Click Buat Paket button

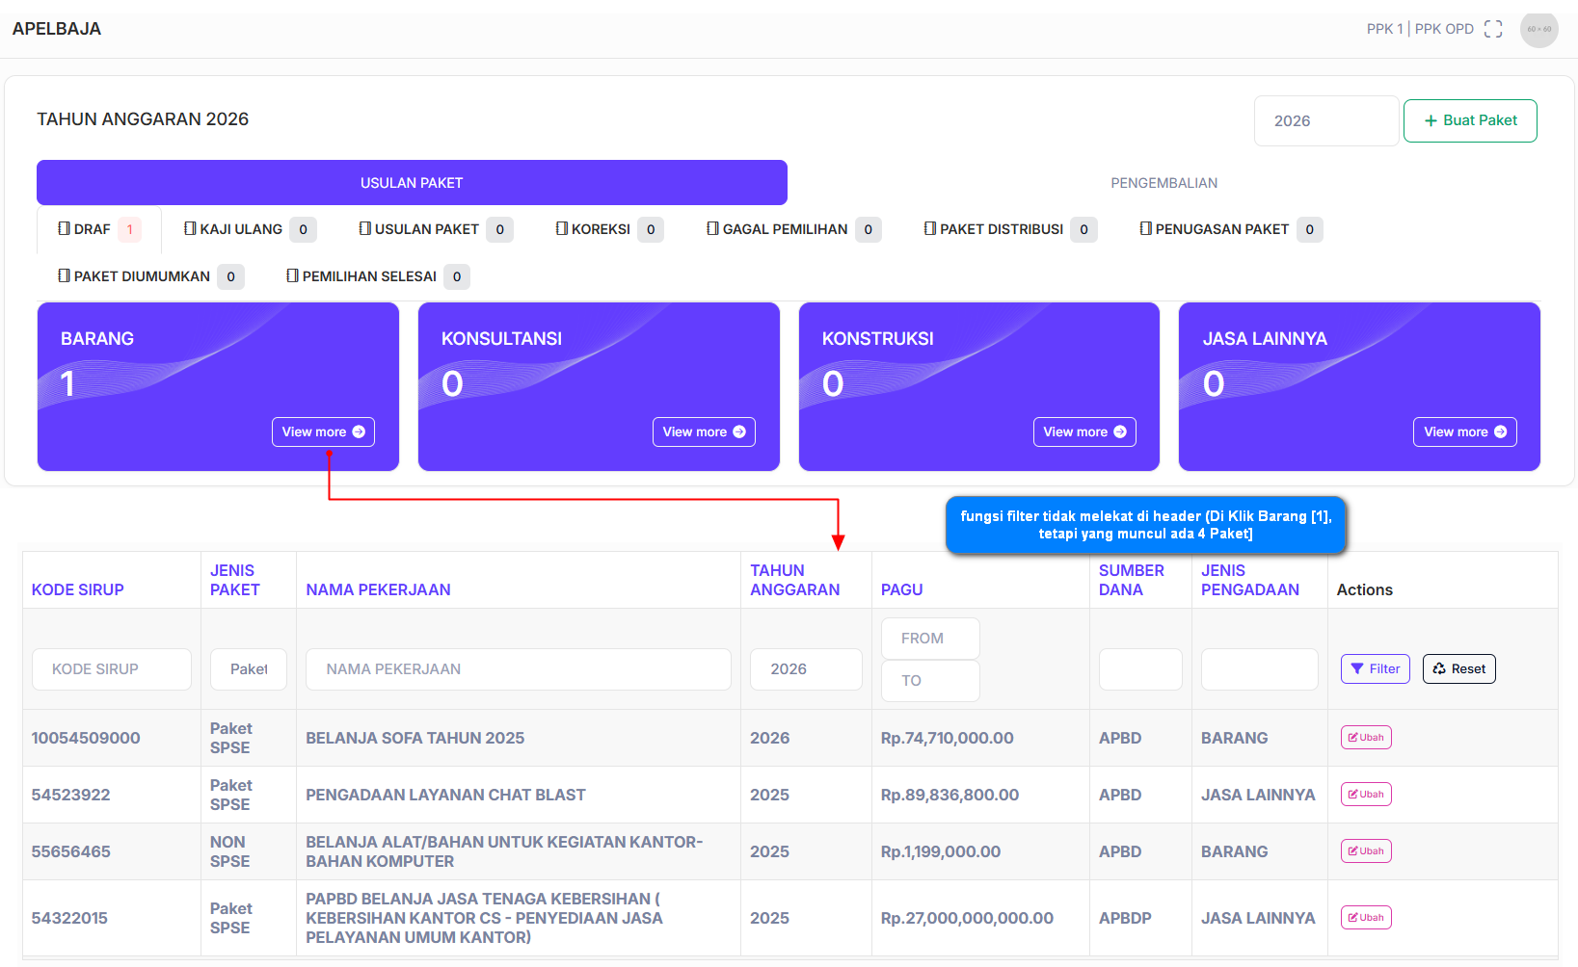point(1470,120)
